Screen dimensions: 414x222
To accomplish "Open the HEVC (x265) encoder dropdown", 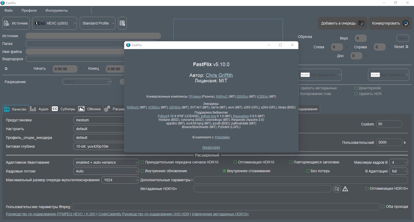I will 55,23.
